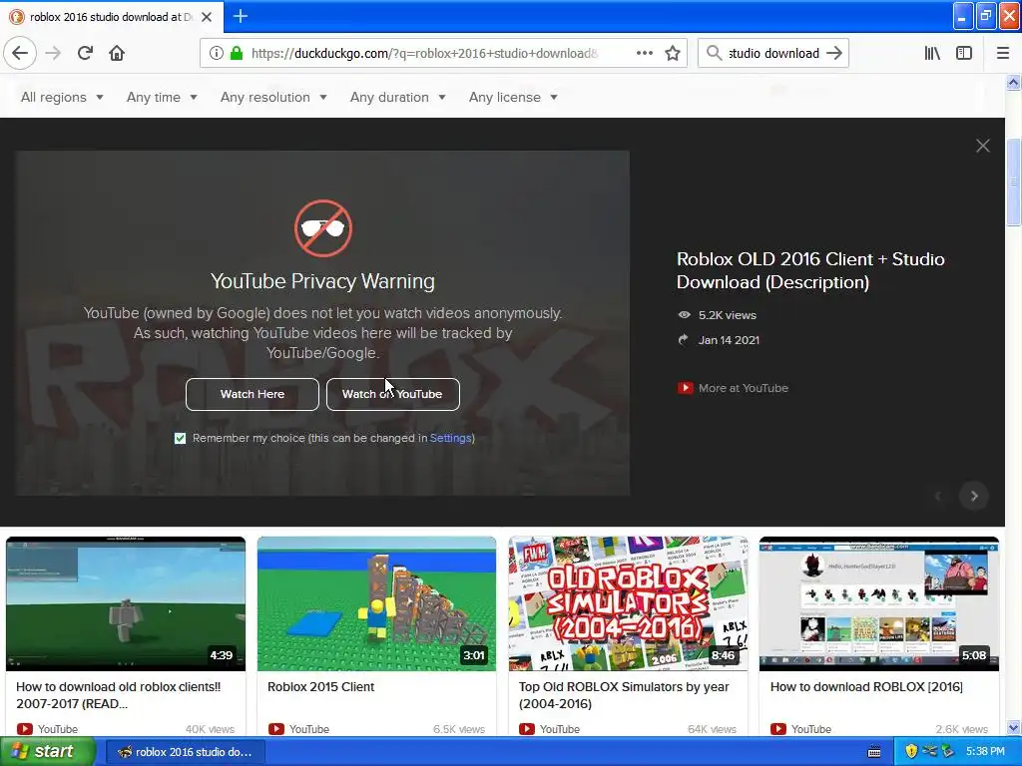Image resolution: width=1022 pixels, height=766 pixels.
Task: Click the 40K views label
Action: (x=210, y=729)
